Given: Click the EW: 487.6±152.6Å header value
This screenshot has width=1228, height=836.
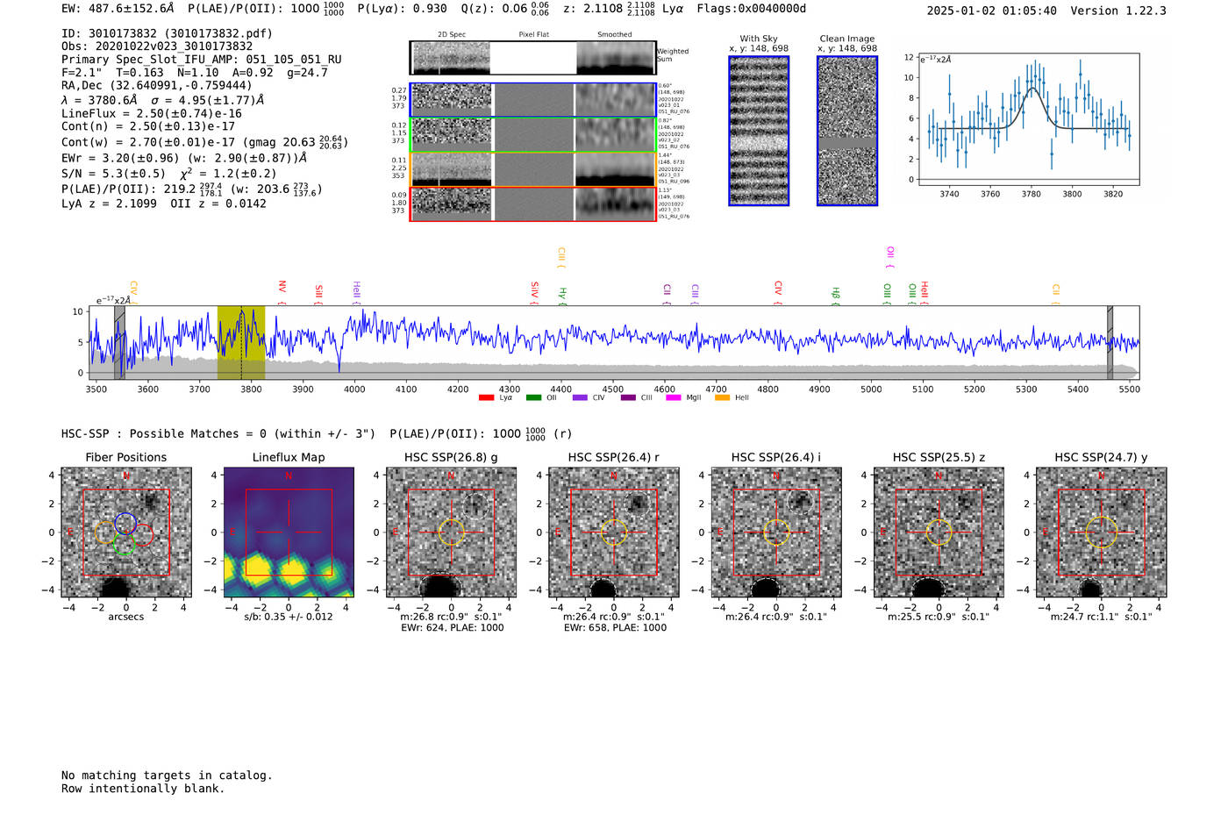Looking at the screenshot, I should pyautogui.click(x=118, y=9).
